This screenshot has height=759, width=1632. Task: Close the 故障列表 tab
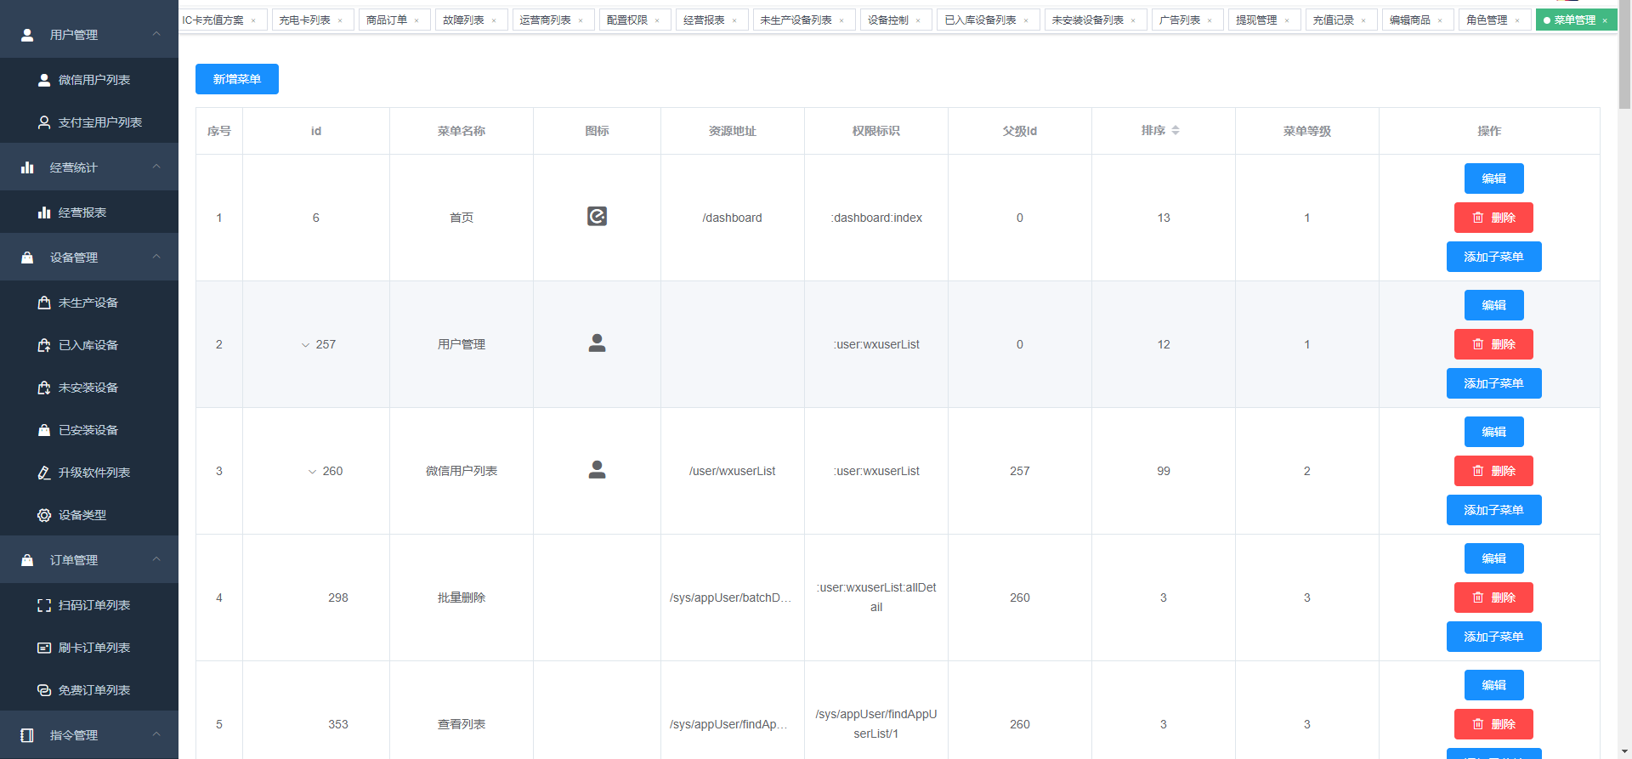(494, 20)
